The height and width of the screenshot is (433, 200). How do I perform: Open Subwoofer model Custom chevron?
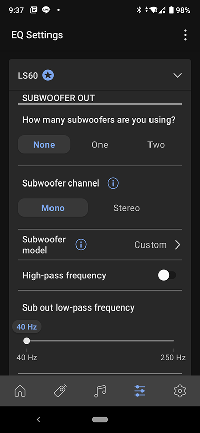pyautogui.click(x=178, y=244)
